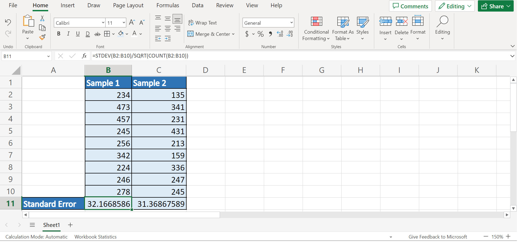Expand the formula bar chevron

pyautogui.click(x=512, y=56)
